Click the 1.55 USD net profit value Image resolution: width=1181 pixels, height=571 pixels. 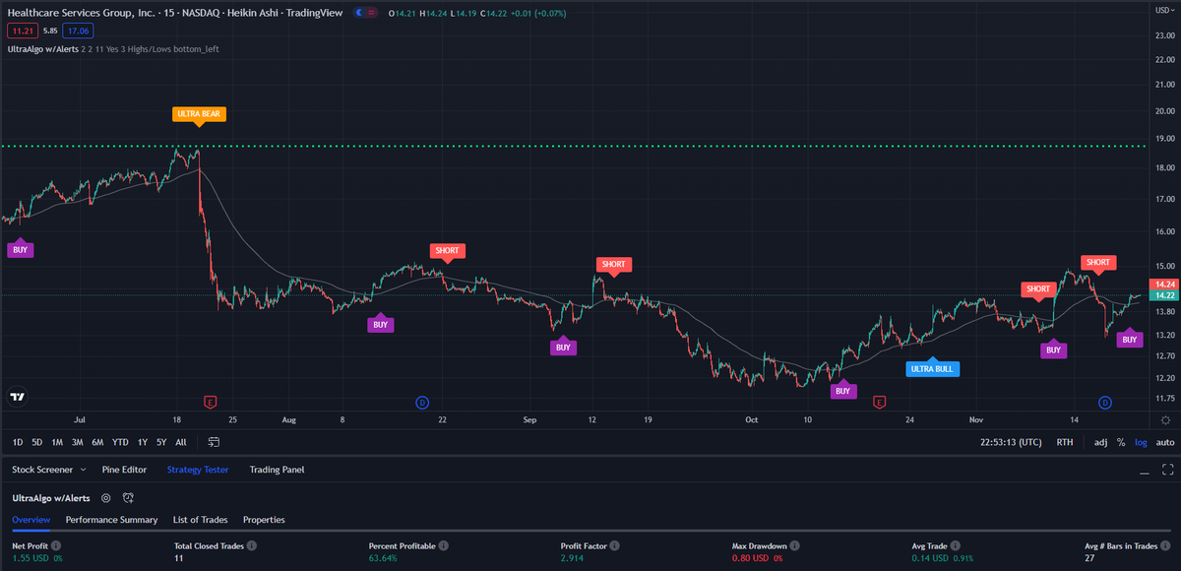(30, 558)
